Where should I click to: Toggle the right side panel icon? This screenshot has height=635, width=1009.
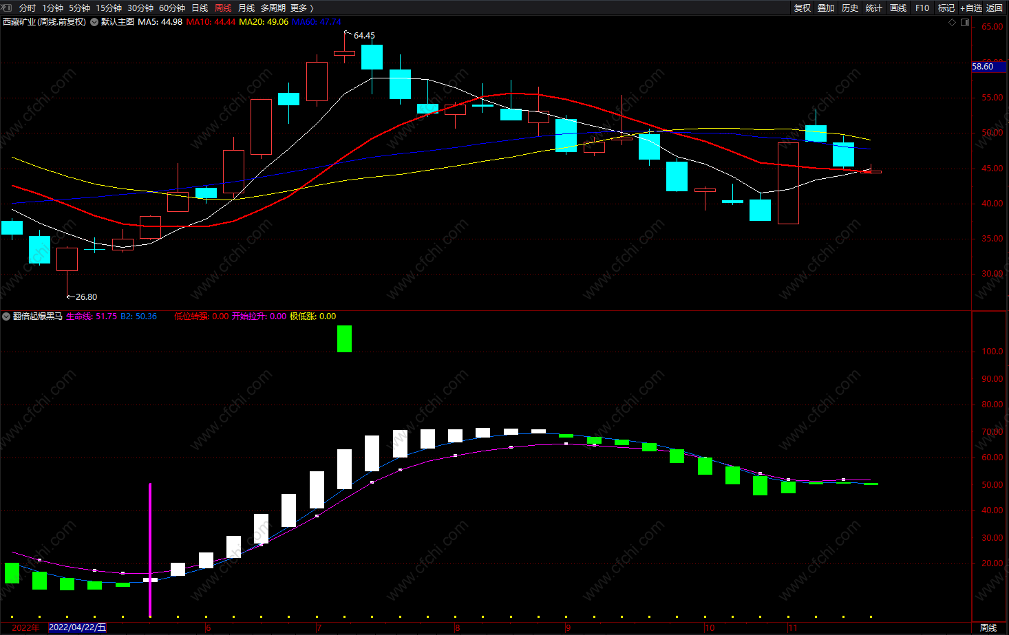965,22
